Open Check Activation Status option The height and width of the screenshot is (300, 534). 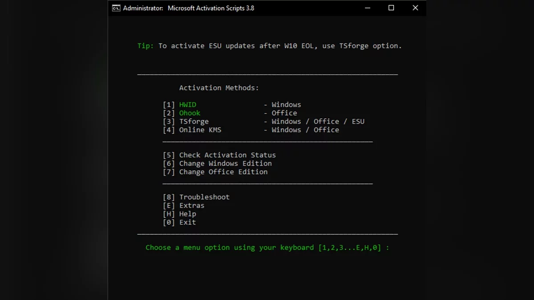(x=227, y=155)
